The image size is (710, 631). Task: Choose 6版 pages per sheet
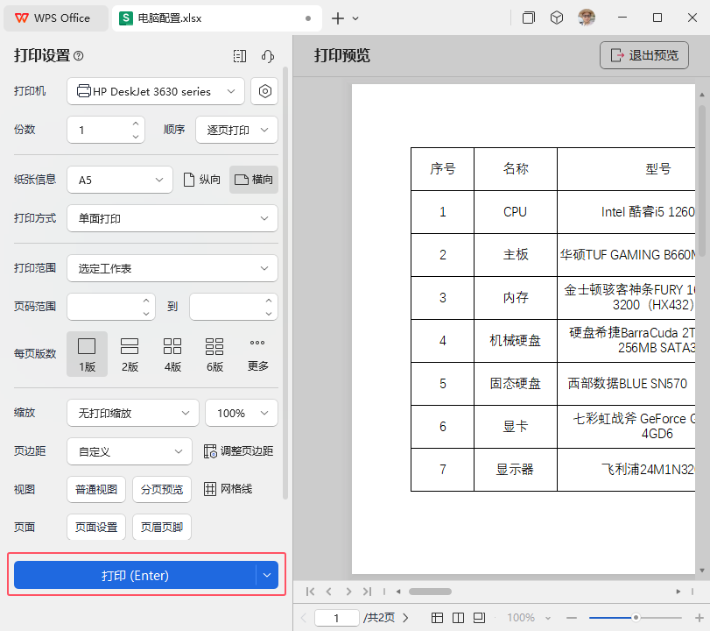pos(214,354)
